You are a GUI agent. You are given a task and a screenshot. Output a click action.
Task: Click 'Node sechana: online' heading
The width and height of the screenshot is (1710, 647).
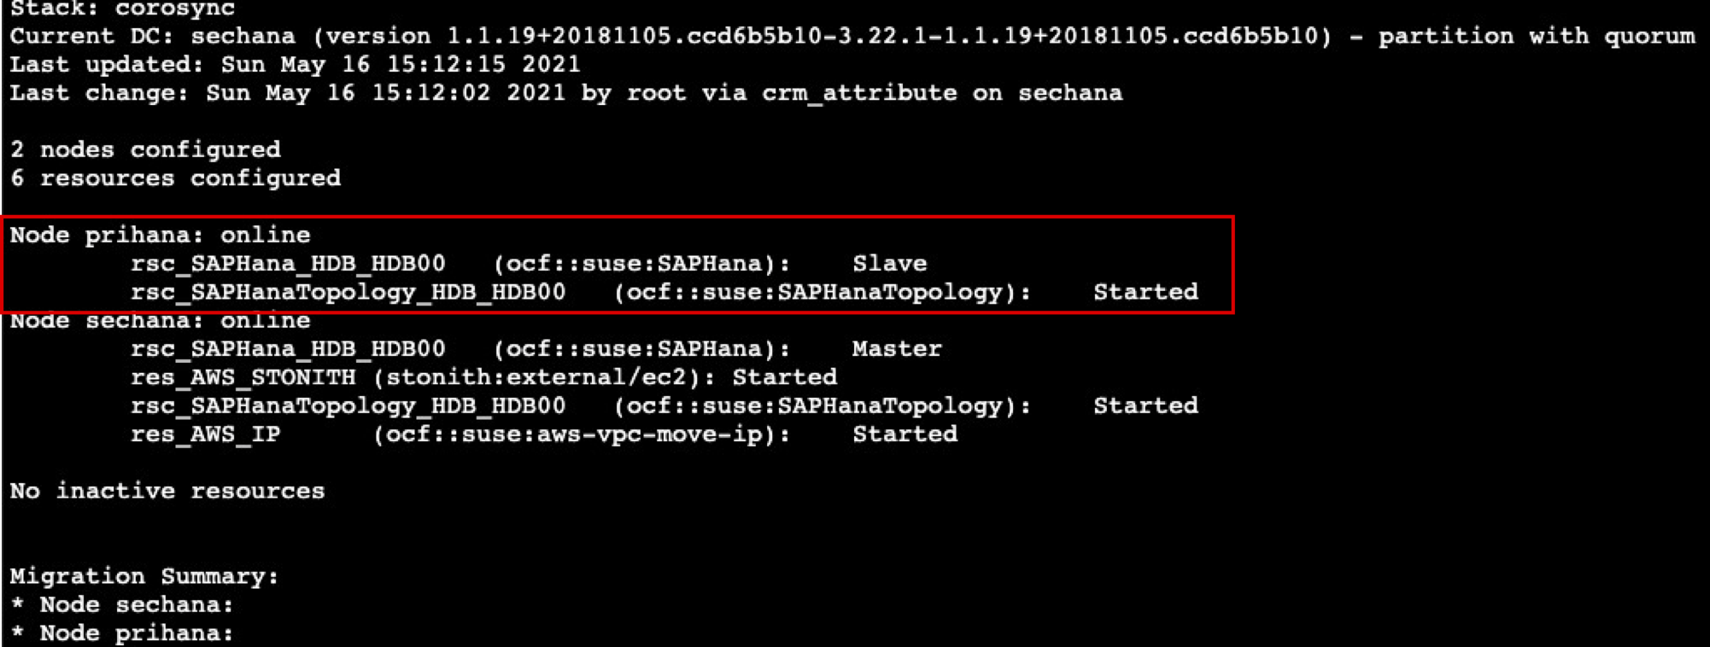(160, 322)
